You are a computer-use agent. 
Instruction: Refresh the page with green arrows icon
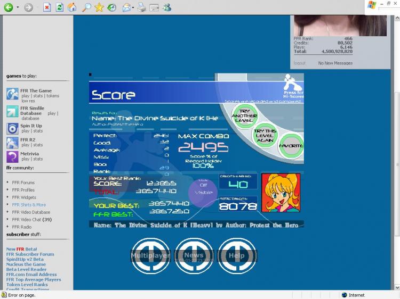pyautogui.click(x=59, y=7)
